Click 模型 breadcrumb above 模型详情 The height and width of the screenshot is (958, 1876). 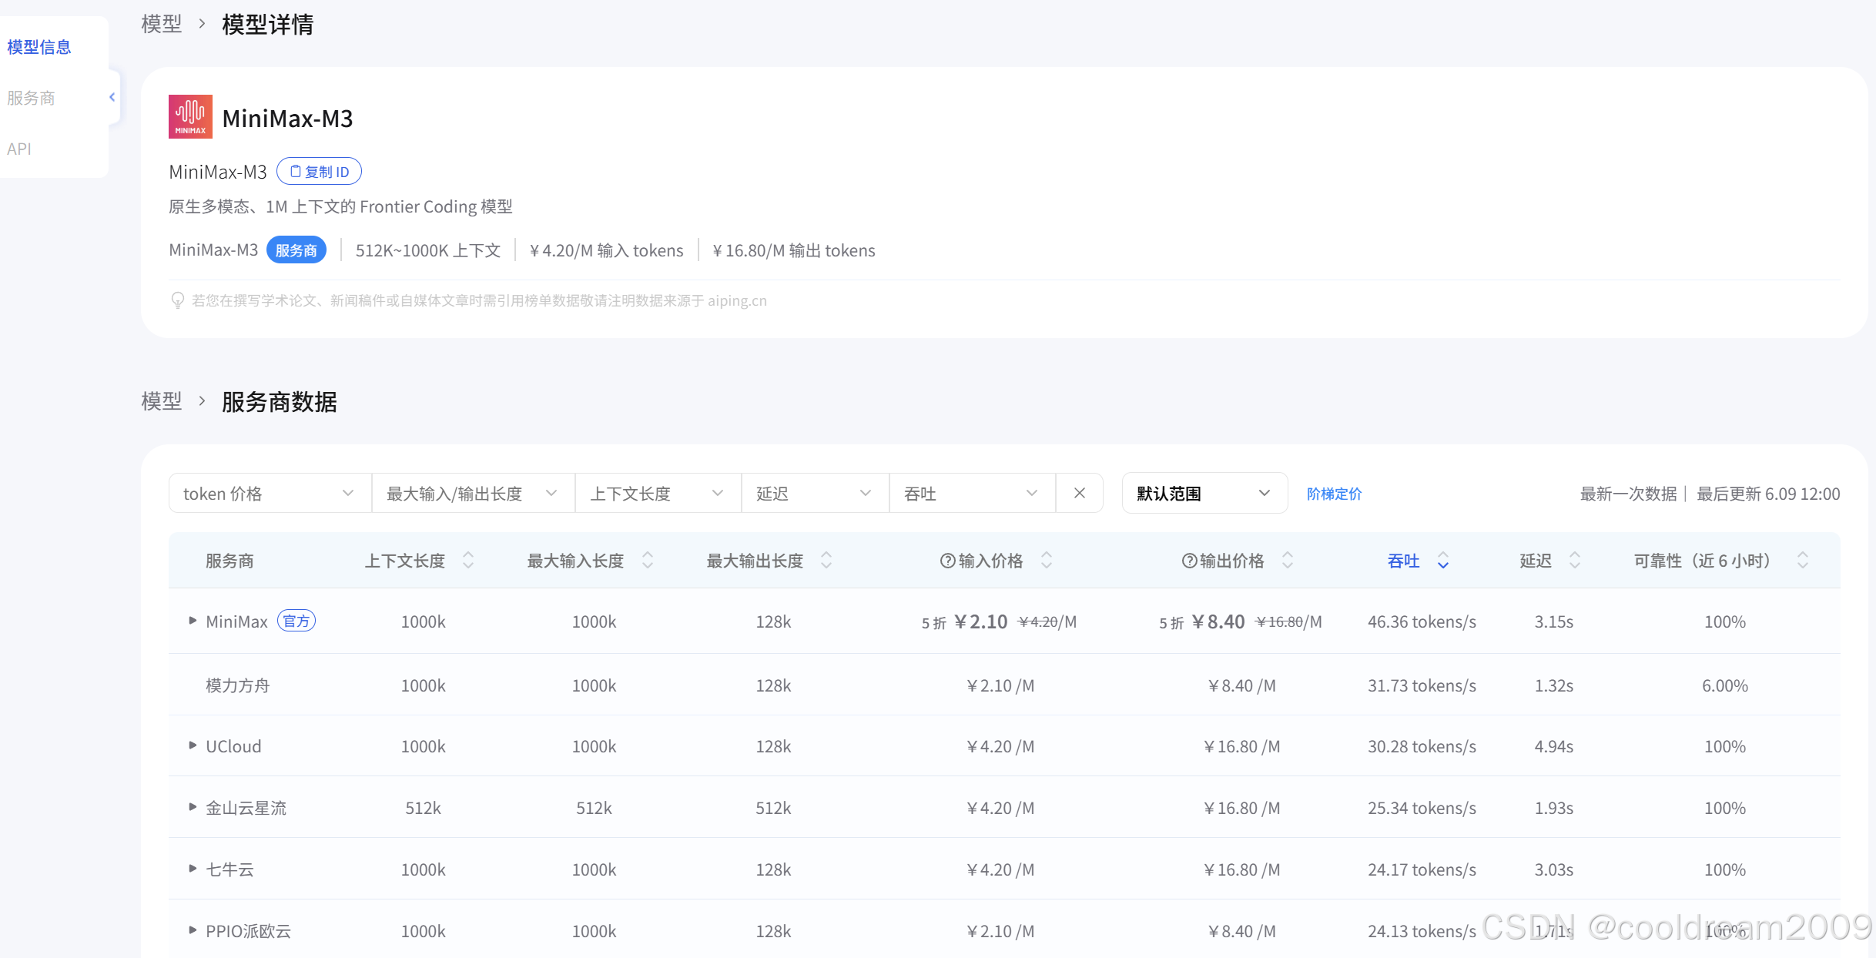(162, 24)
